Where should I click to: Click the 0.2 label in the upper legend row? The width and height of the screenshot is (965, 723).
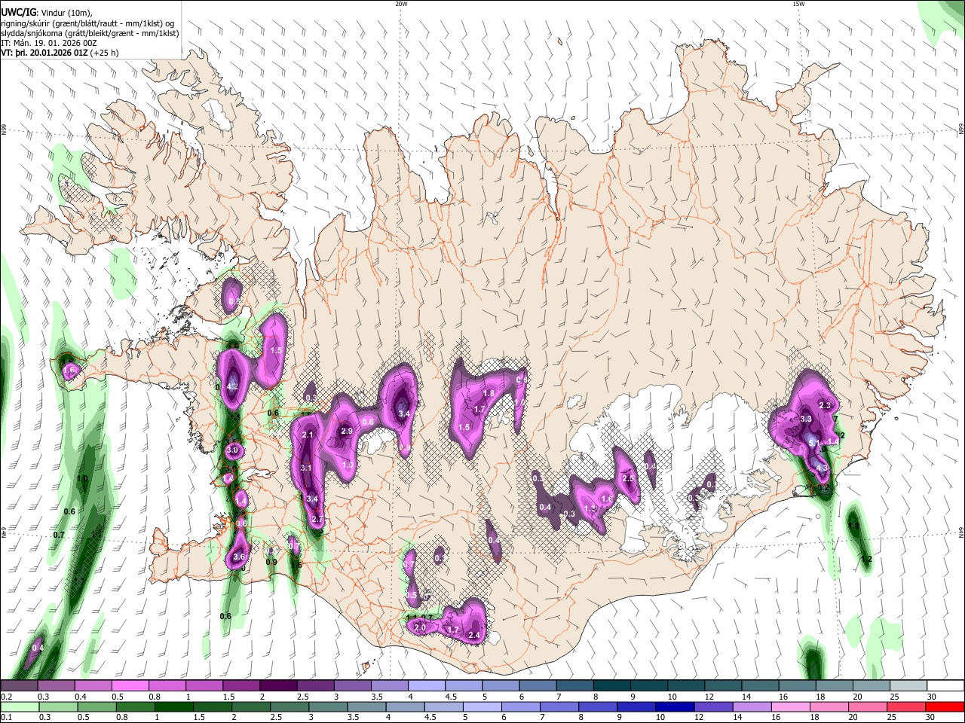coord(6,697)
